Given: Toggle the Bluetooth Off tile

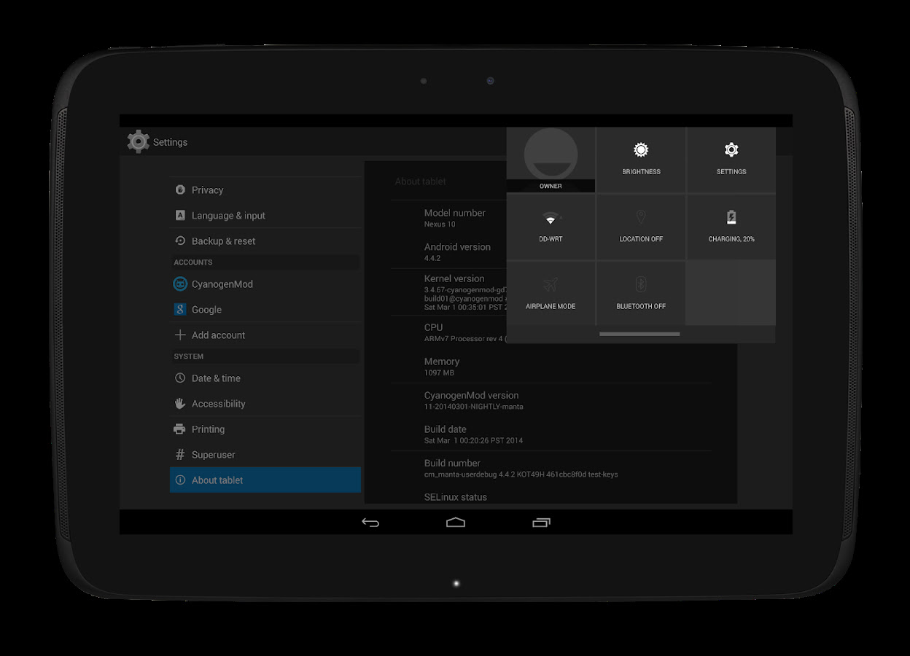Looking at the screenshot, I should (x=641, y=294).
